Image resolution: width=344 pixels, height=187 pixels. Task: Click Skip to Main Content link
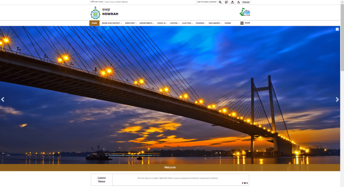pyautogui.click(x=207, y=2)
